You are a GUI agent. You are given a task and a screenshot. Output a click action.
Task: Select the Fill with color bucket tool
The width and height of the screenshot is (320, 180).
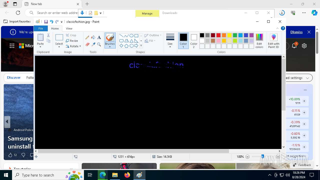(x=93, y=37)
